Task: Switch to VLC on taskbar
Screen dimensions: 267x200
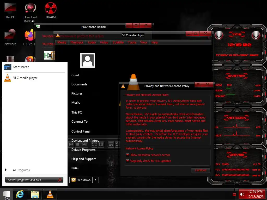Action: click(x=50, y=194)
